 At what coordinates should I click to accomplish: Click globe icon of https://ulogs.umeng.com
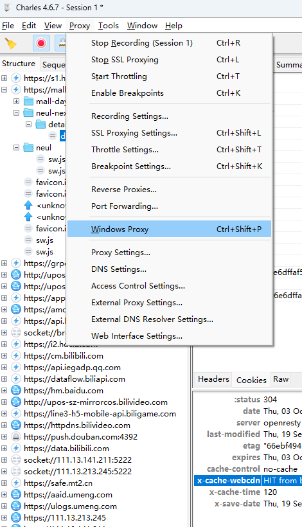click(16, 506)
